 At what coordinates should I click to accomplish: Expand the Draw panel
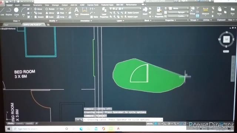pos(16,21)
